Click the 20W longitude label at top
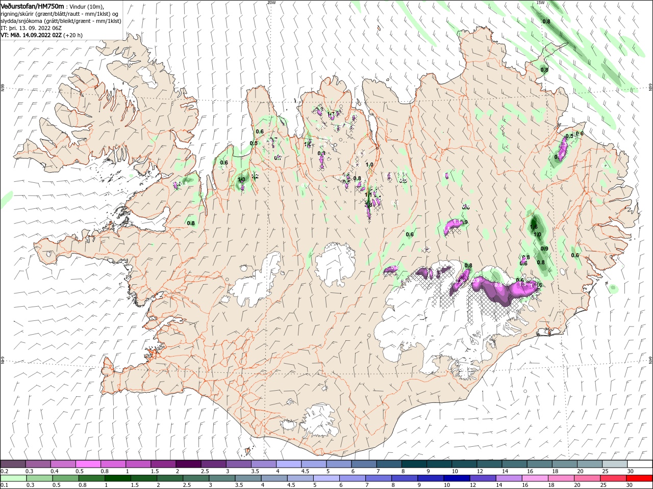This screenshot has height=489, width=653. click(x=271, y=3)
